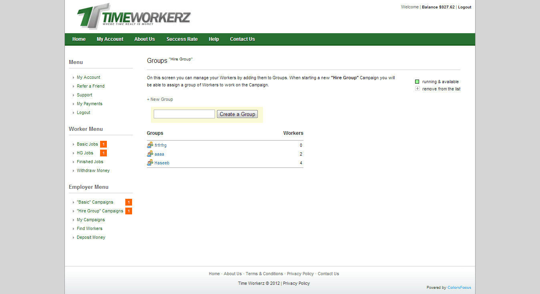Click the Balance $927.62 text
Image resolution: width=540 pixels, height=294 pixels.
(x=438, y=7)
